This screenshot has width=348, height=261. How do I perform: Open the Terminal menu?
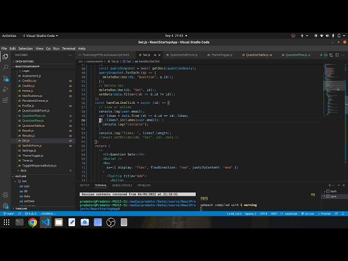[x=69, y=48]
